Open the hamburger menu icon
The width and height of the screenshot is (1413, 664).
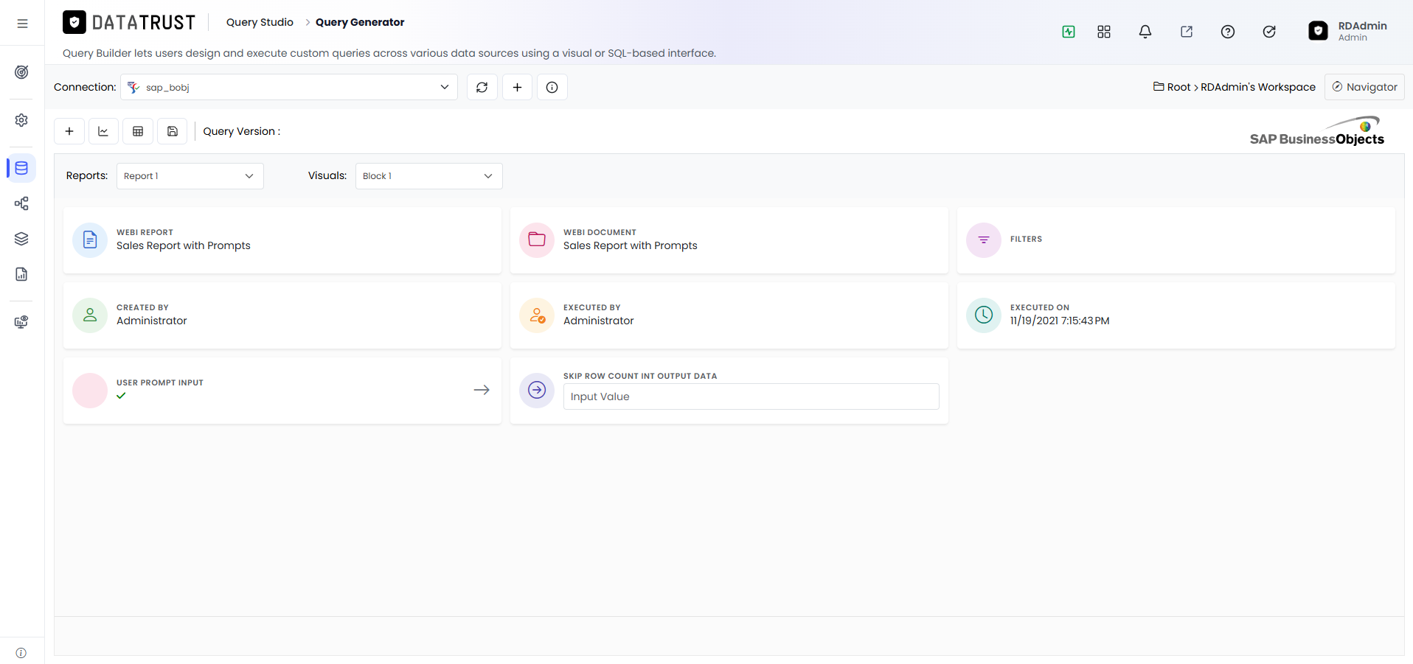pyautogui.click(x=22, y=24)
